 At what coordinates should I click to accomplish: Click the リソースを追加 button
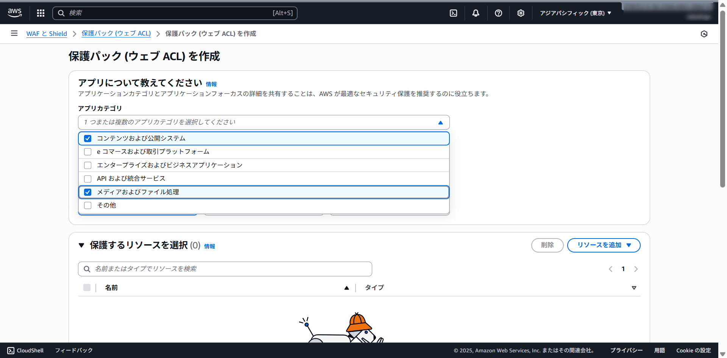click(604, 245)
